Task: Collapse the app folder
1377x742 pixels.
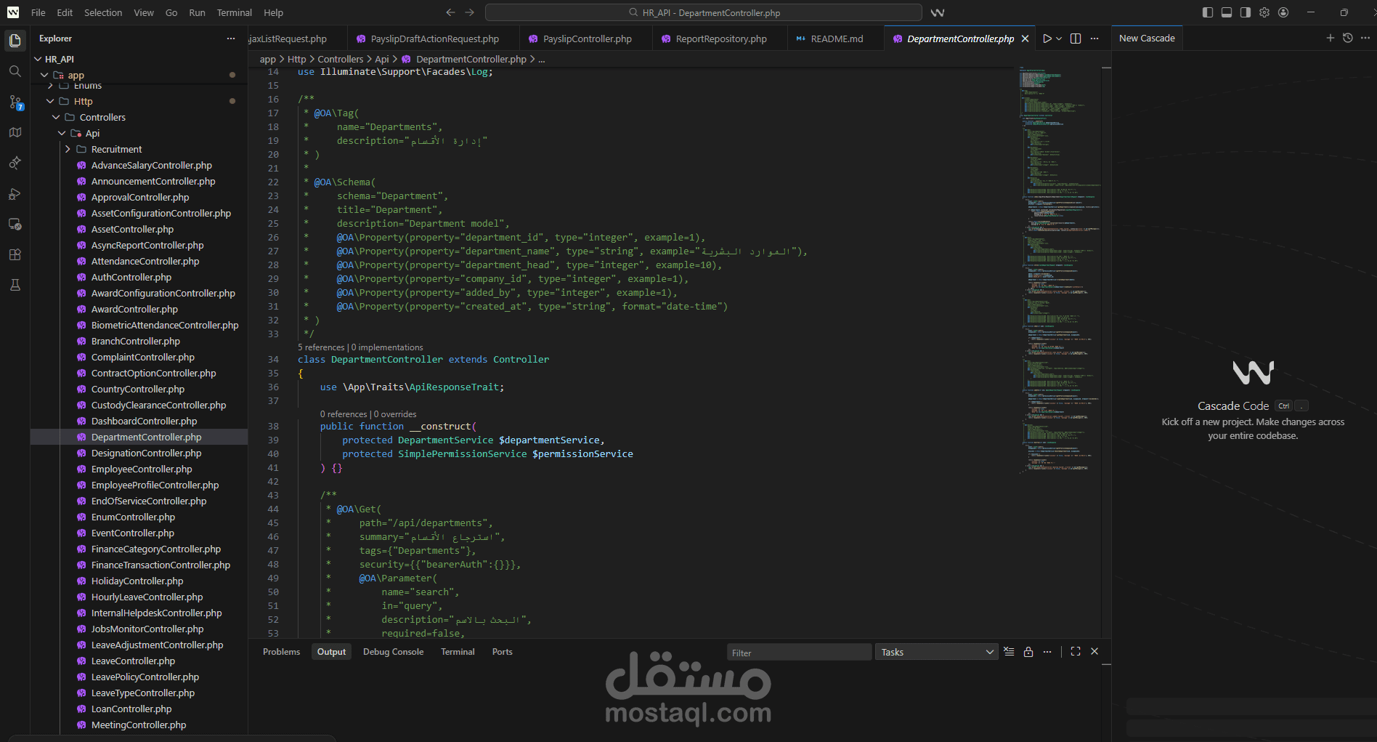Action: coord(44,75)
